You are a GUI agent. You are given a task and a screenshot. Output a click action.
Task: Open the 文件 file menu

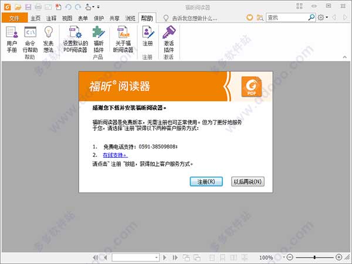(15, 18)
